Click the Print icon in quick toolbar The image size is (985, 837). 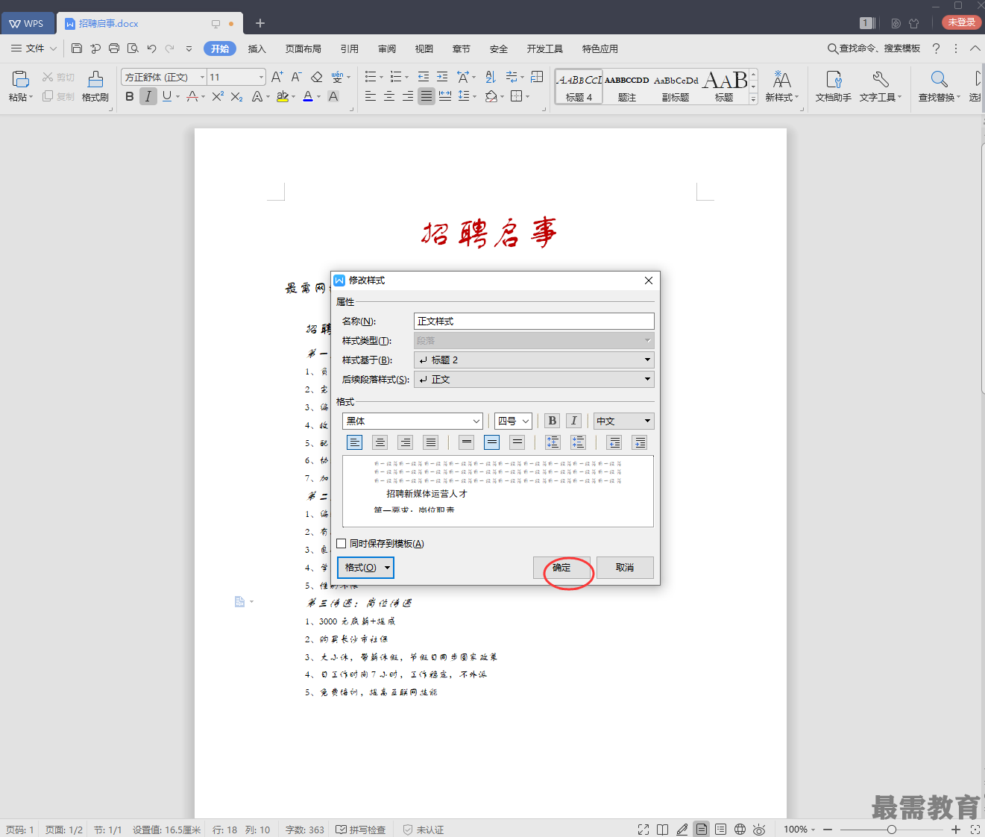click(114, 48)
